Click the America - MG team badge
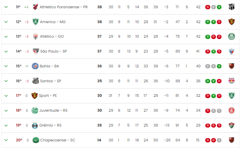Screen dimensions: 240x149 [x=35, y=22]
